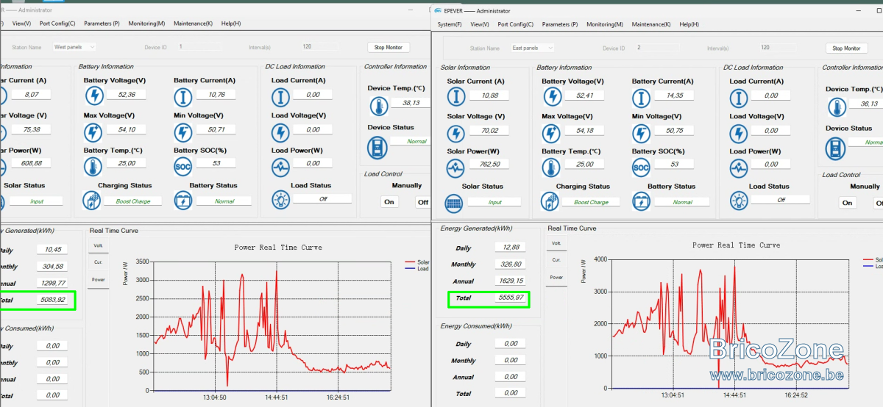
Task: Open Port Config(C) menu in East panels window
Action: [516, 24]
